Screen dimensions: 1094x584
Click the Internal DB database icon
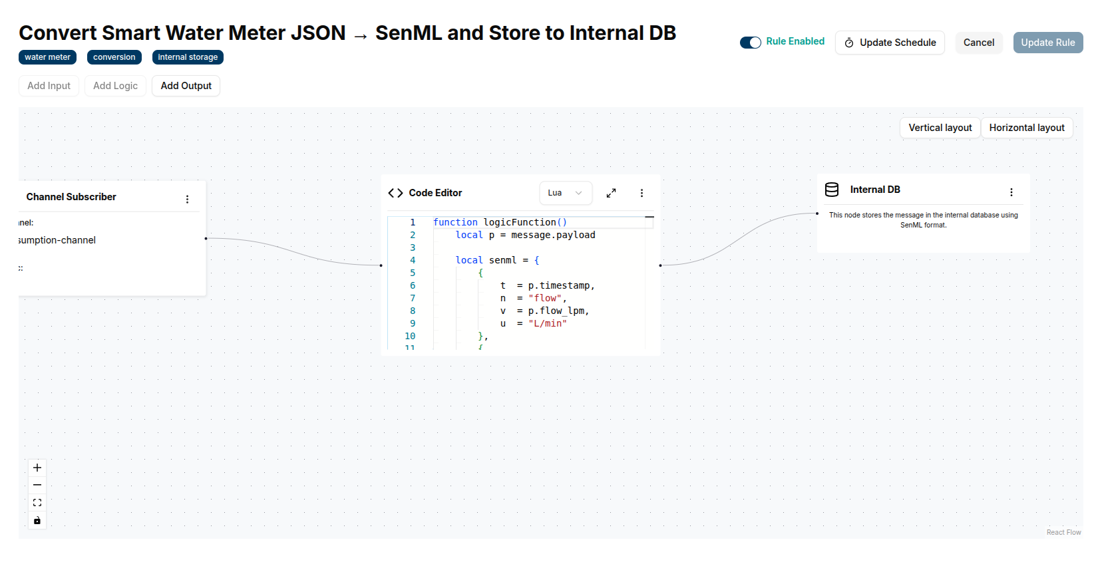(832, 190)
